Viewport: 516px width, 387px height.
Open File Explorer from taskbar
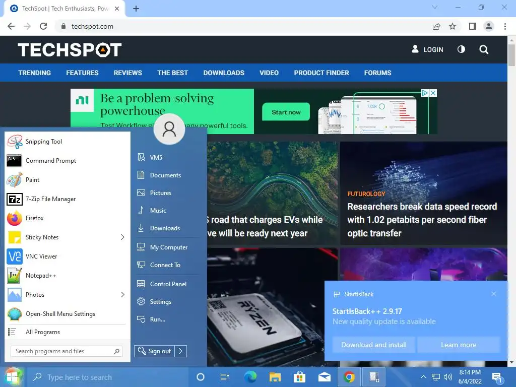(x=275, y=377)
